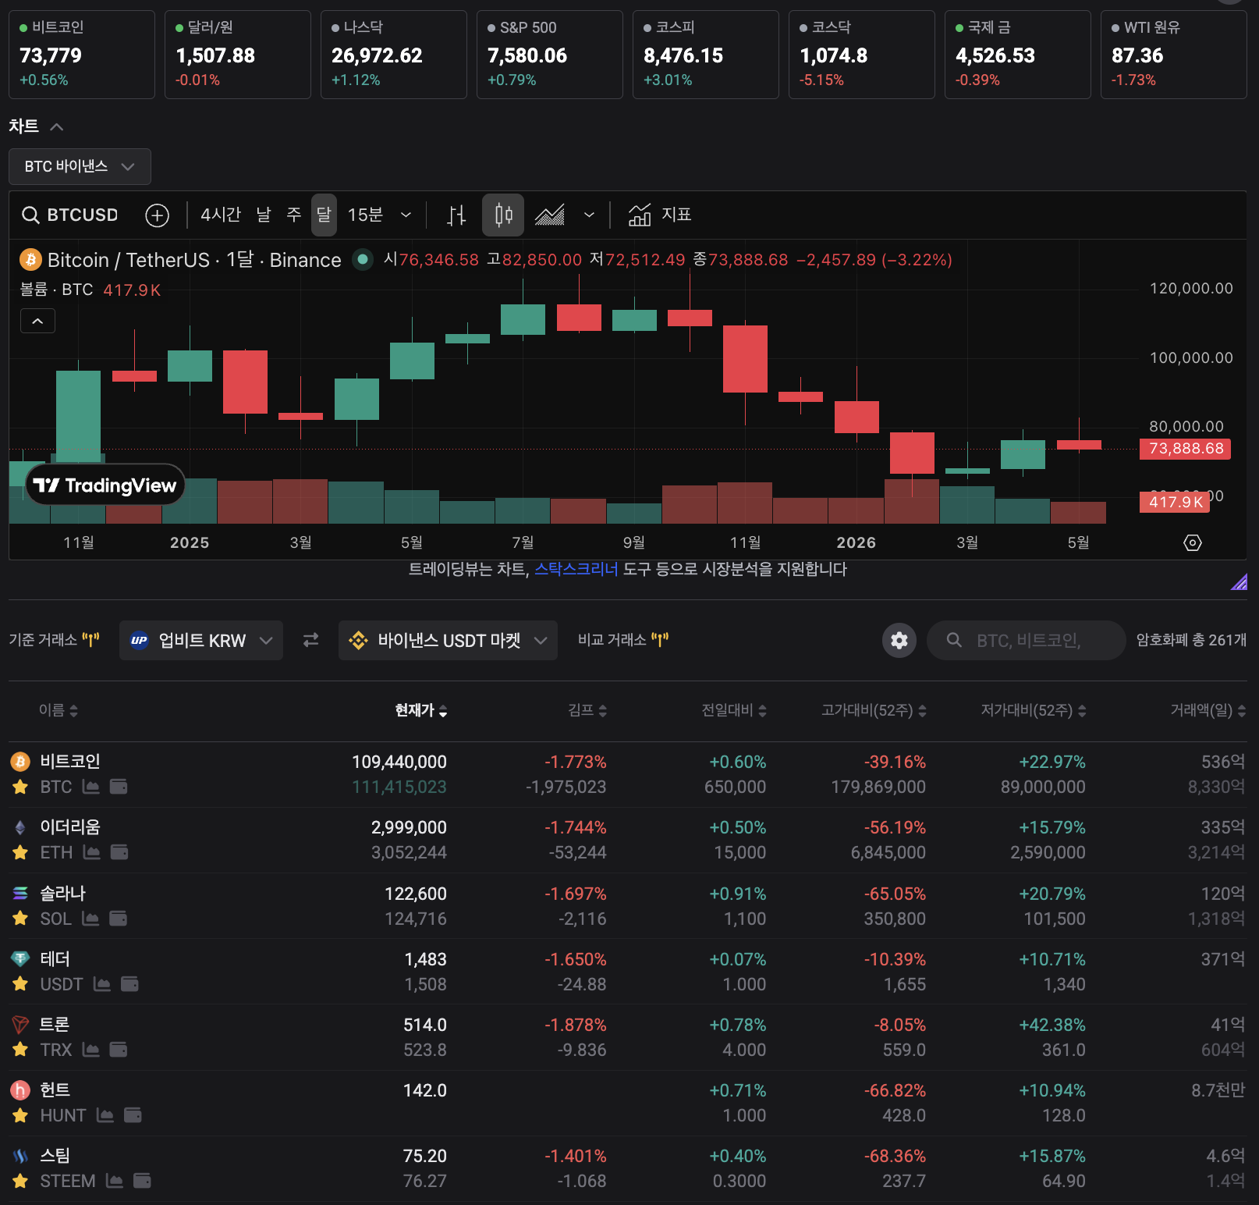Select the 주 weekly timeframe
1259x1205 pixels.
point(294,215)
